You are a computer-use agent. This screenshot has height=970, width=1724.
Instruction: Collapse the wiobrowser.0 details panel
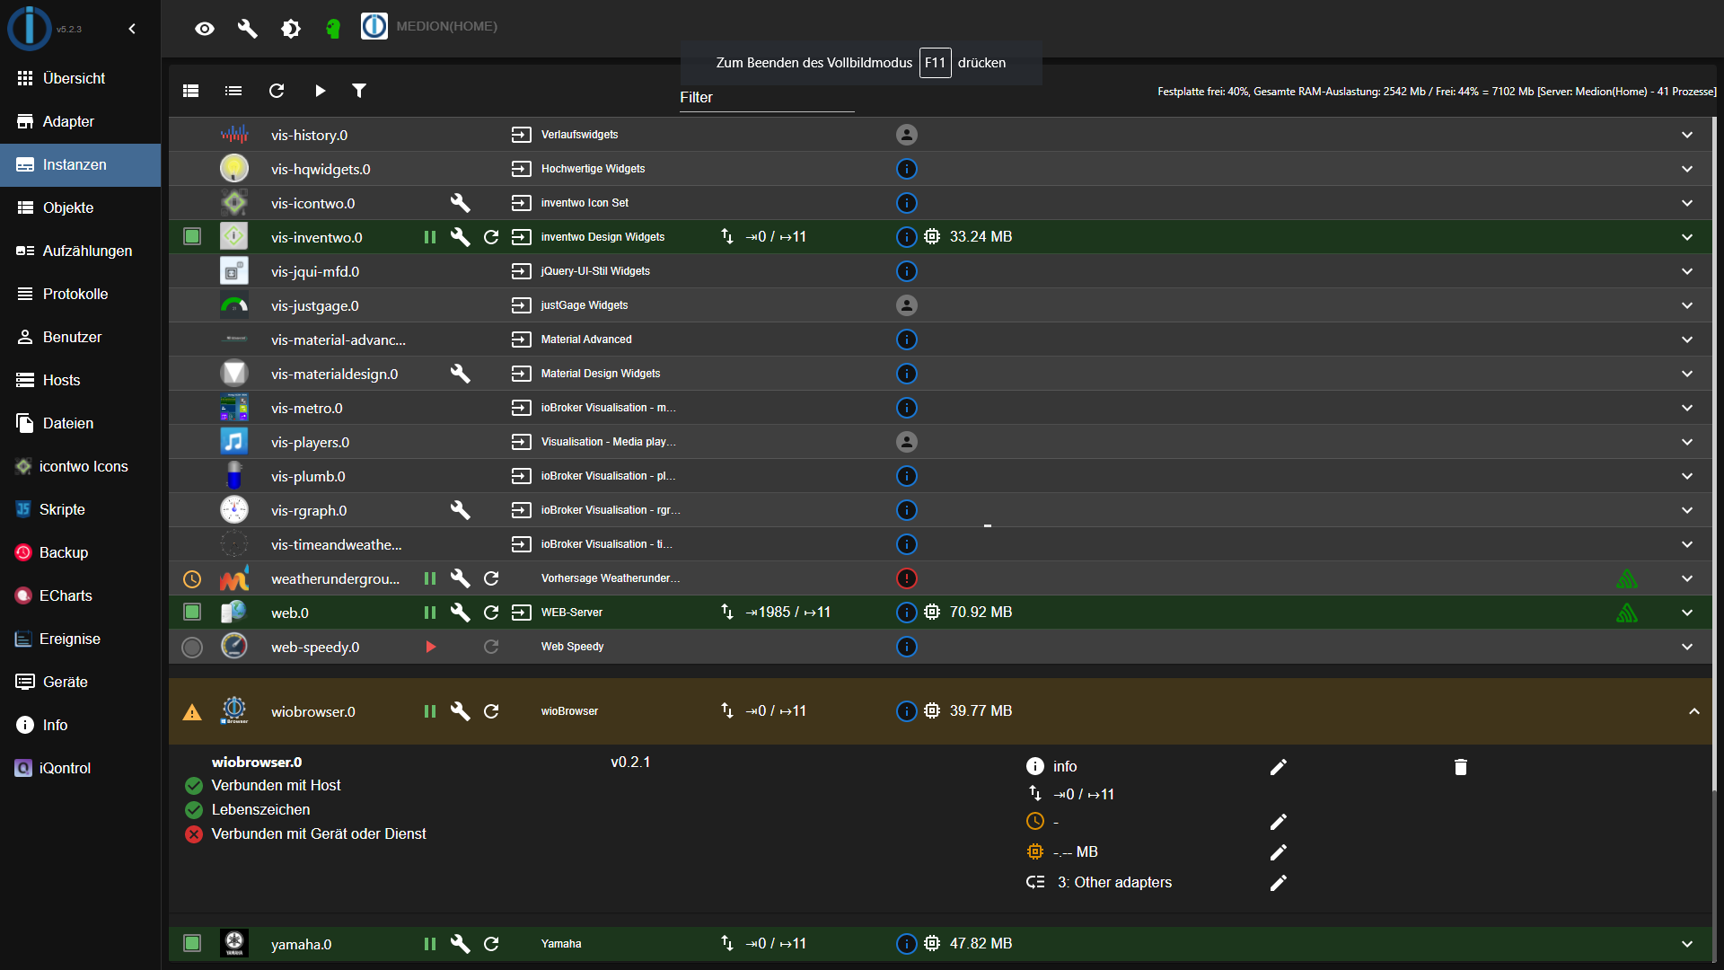pyautogui.click(x=1694, y=711)
